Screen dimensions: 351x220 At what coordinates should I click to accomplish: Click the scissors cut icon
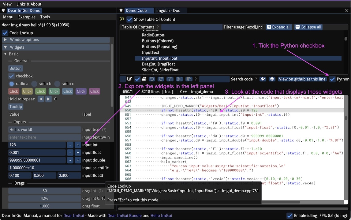pos(180,79)
